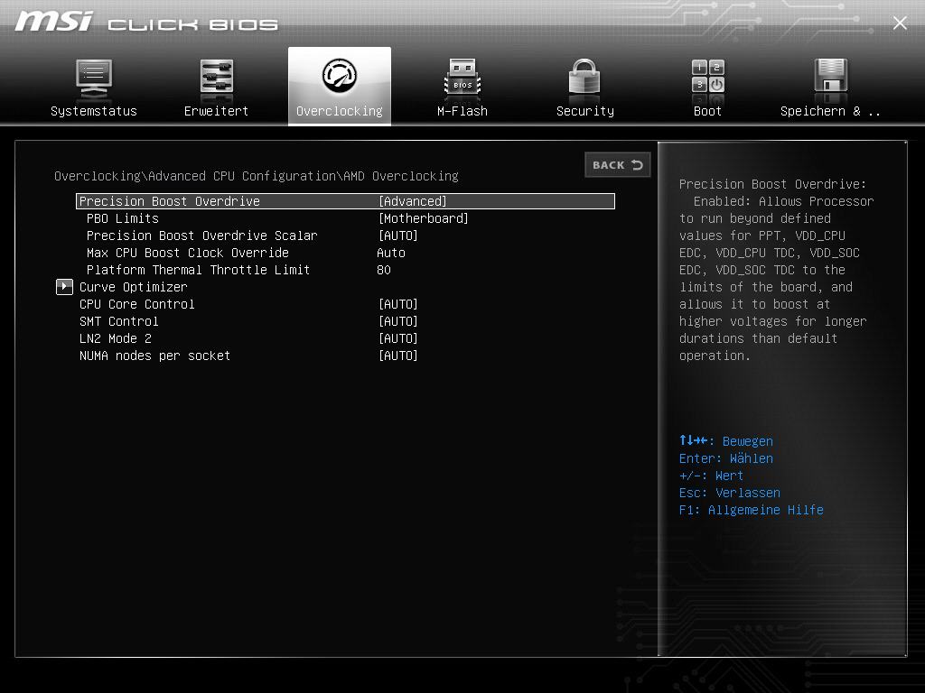
Task: Click the 'Esc: Verlassen' hint
Action: click(729, 493)
